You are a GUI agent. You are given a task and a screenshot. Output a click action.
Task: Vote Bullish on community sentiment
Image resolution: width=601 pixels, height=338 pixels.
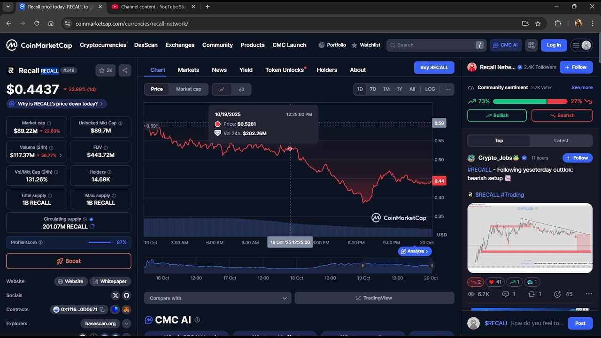point(497,115)
